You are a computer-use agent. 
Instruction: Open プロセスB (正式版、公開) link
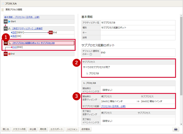113,106
